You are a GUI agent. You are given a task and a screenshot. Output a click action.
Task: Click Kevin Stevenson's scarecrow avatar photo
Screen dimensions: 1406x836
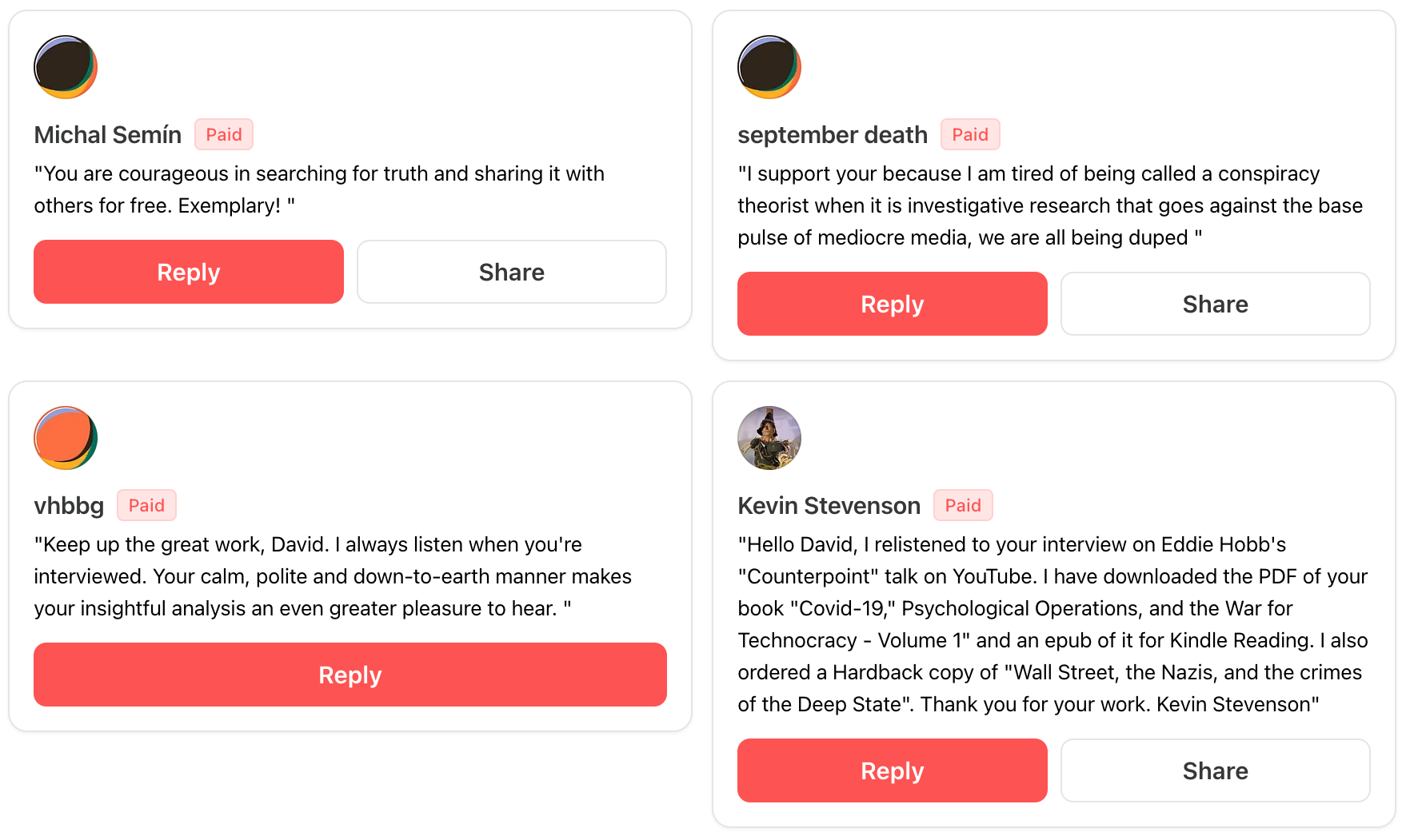[x=769, y=438]
